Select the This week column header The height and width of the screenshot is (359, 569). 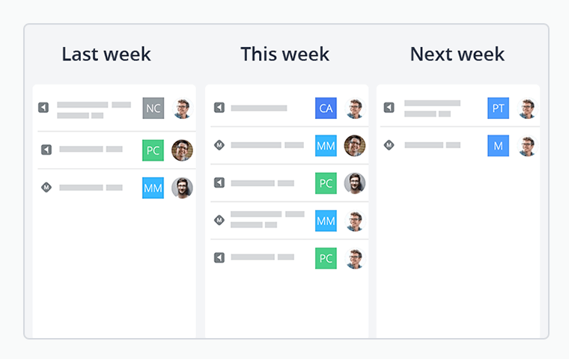pyautogui.click(x=284, y=55)
